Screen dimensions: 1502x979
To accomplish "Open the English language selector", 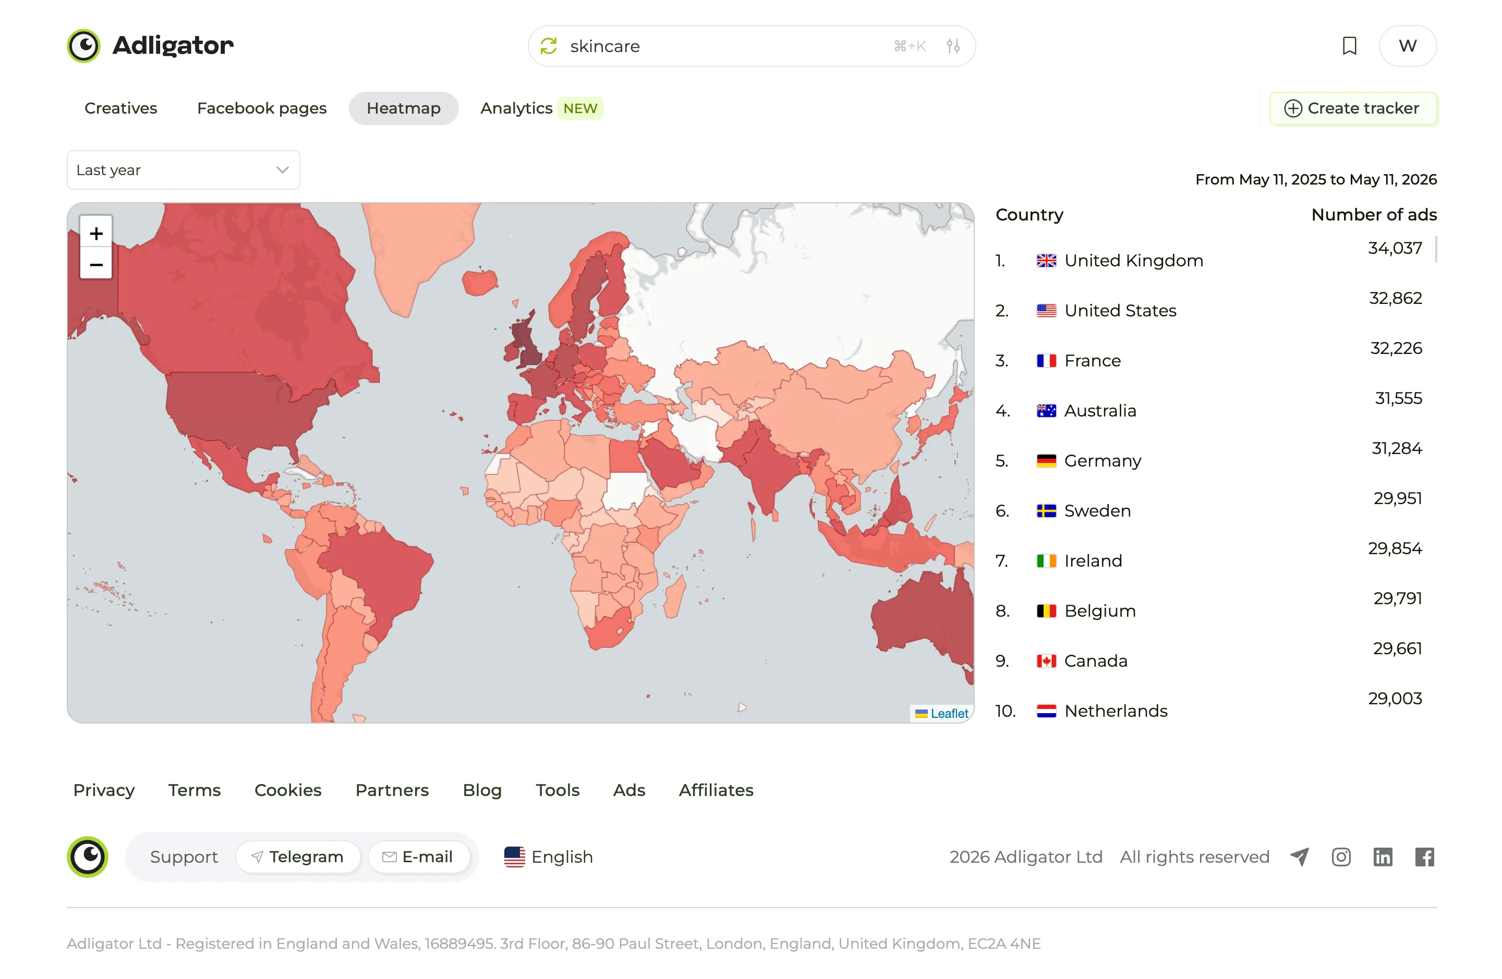I will pos(549,856).
